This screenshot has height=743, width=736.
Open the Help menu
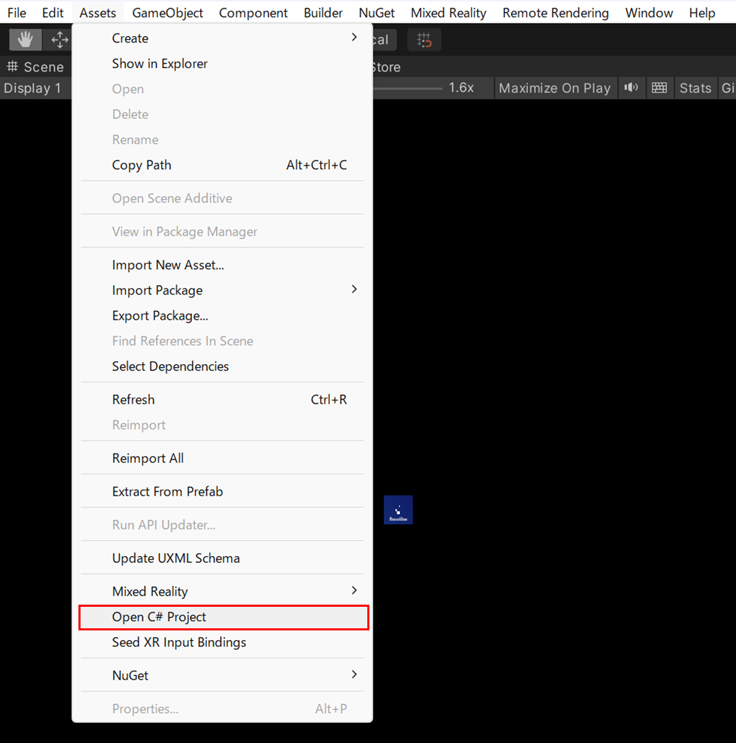tap(702, 13)
